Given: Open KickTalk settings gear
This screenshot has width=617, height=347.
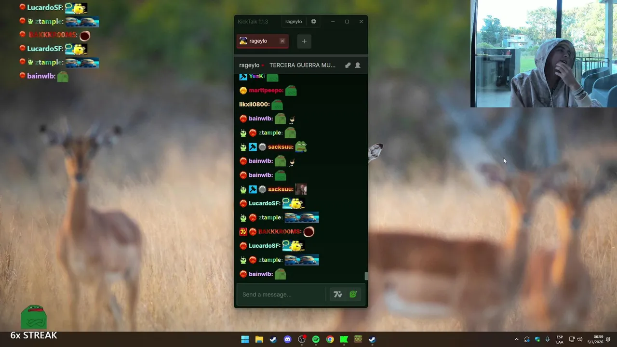Looking at the screenshot, I should tap(314, 21).
